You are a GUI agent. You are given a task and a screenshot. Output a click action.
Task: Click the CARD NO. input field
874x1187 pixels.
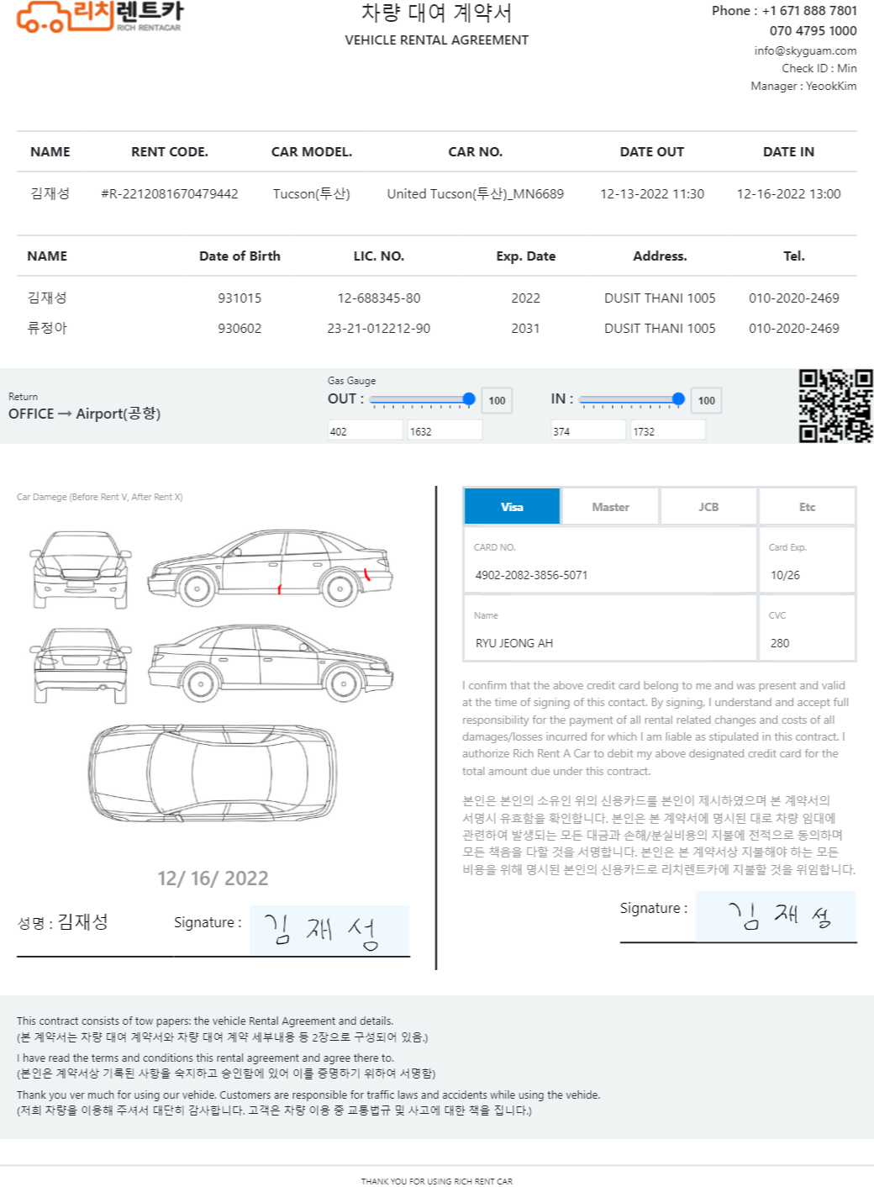point(610,560)
